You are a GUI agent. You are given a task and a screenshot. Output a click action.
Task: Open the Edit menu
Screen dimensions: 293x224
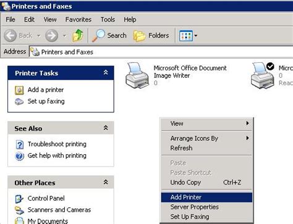click(29, 20)
